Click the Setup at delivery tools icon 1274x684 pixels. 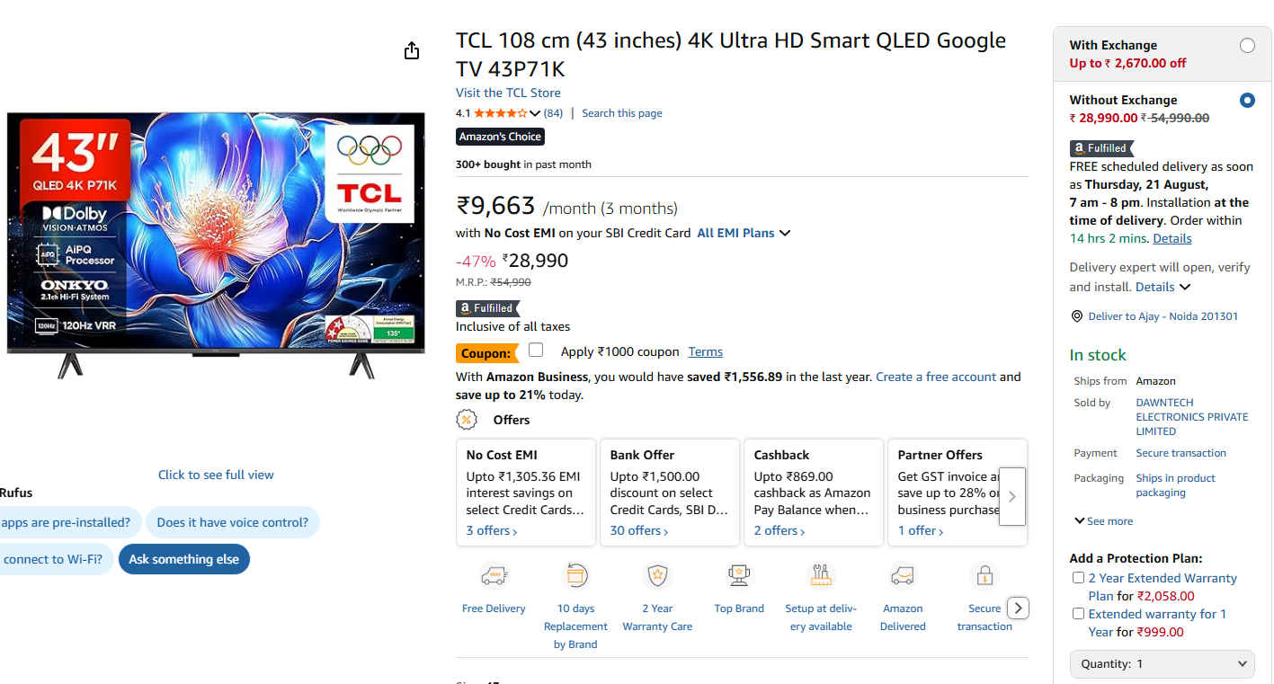821,576
